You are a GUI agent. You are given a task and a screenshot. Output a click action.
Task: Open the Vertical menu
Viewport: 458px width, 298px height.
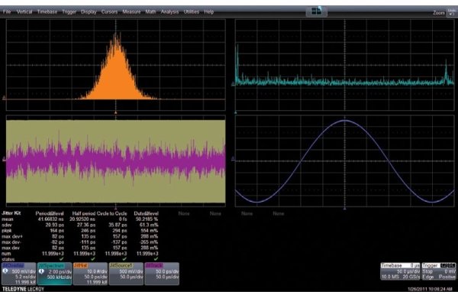(24, 12)
